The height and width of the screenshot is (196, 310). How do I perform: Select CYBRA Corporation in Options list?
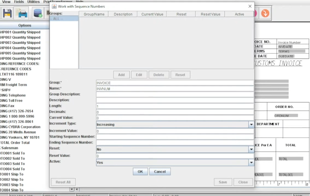pyautogui.click(x=20, y=127)
